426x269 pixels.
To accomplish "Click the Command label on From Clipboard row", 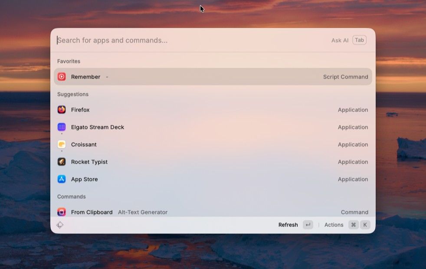I will [354, 212].
